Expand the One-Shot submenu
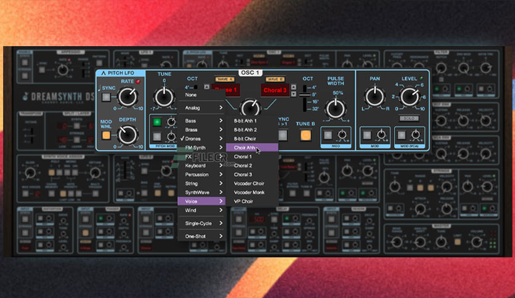Screen dimensions: 515x298 tap(201, 236)
